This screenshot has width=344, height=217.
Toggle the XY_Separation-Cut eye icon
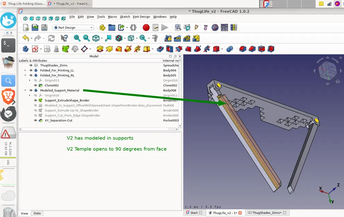35,120
